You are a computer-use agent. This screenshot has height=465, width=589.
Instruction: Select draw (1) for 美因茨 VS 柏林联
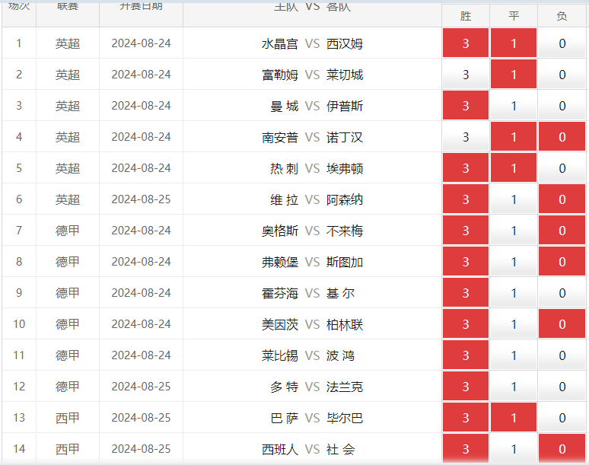514,323
